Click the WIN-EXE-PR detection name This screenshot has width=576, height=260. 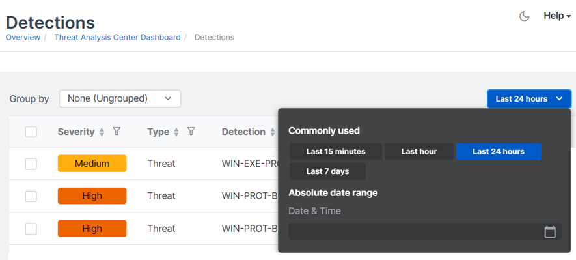[249, 164]
